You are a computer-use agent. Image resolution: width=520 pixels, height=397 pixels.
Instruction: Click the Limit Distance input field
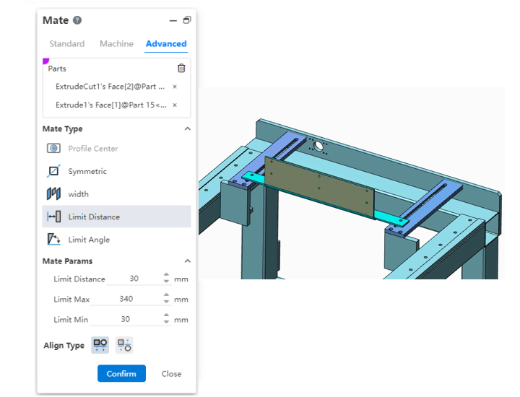pos(134,279)
